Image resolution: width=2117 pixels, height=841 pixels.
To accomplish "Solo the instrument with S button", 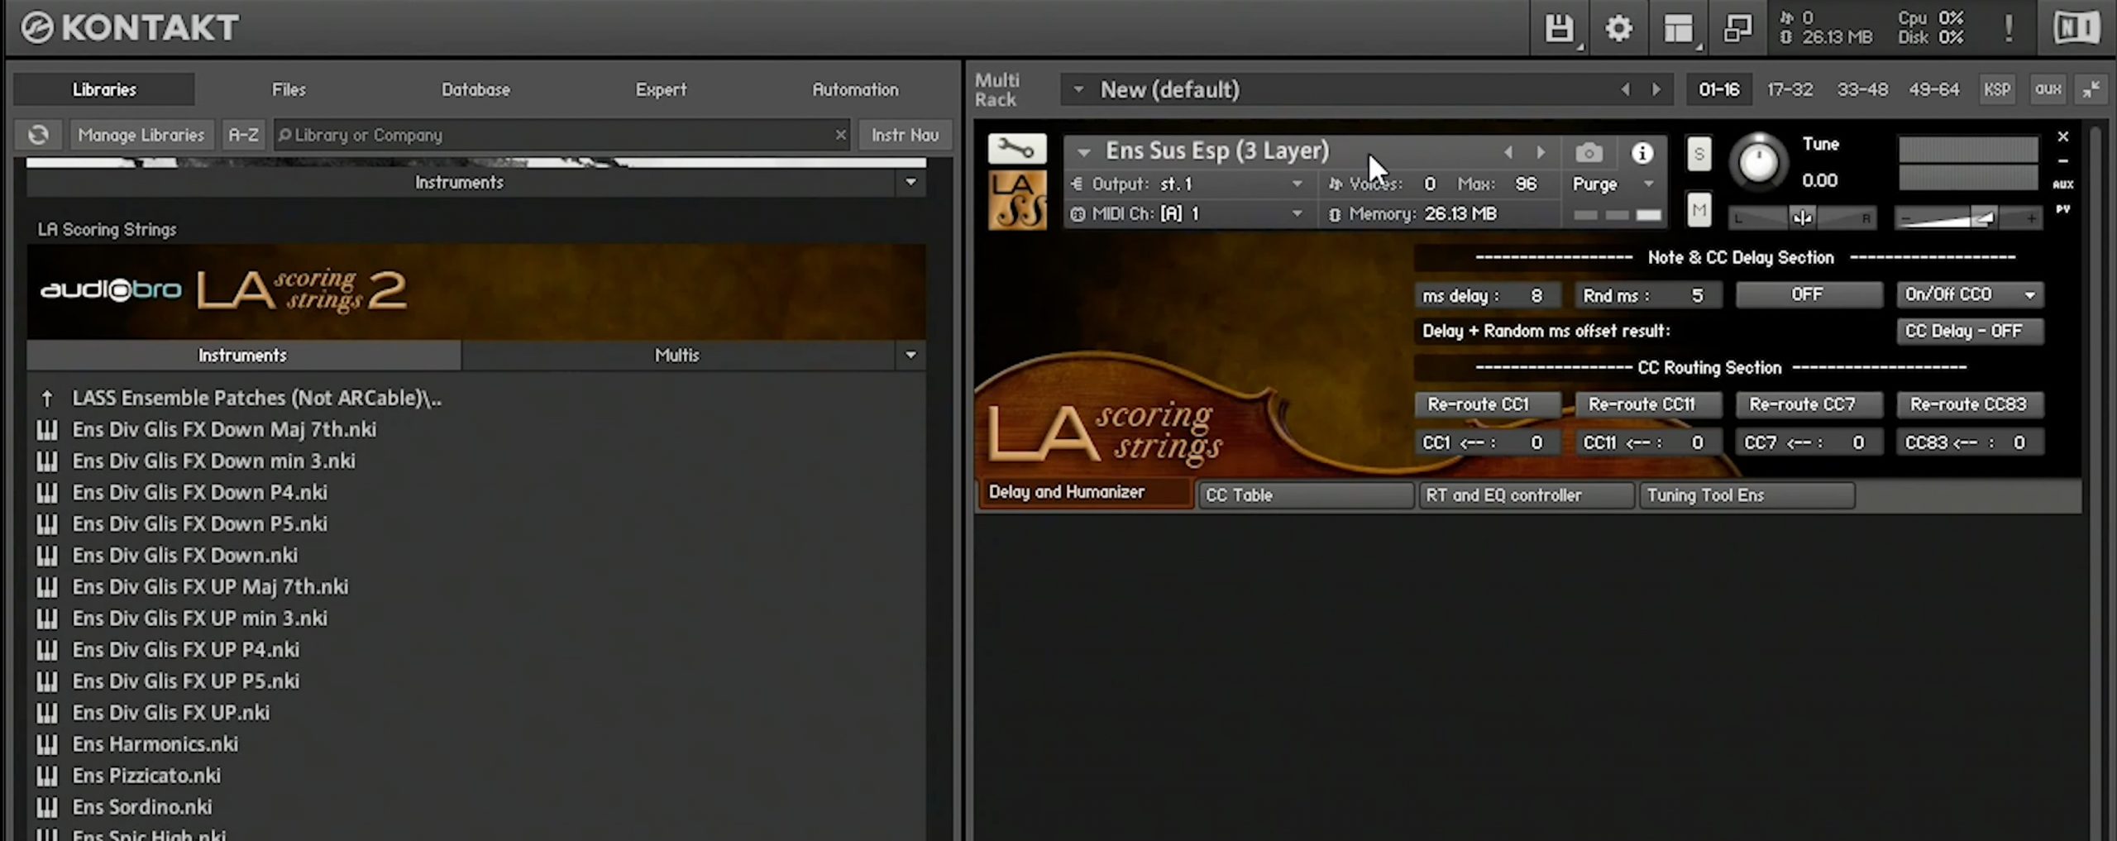I will pos(1699,154).
